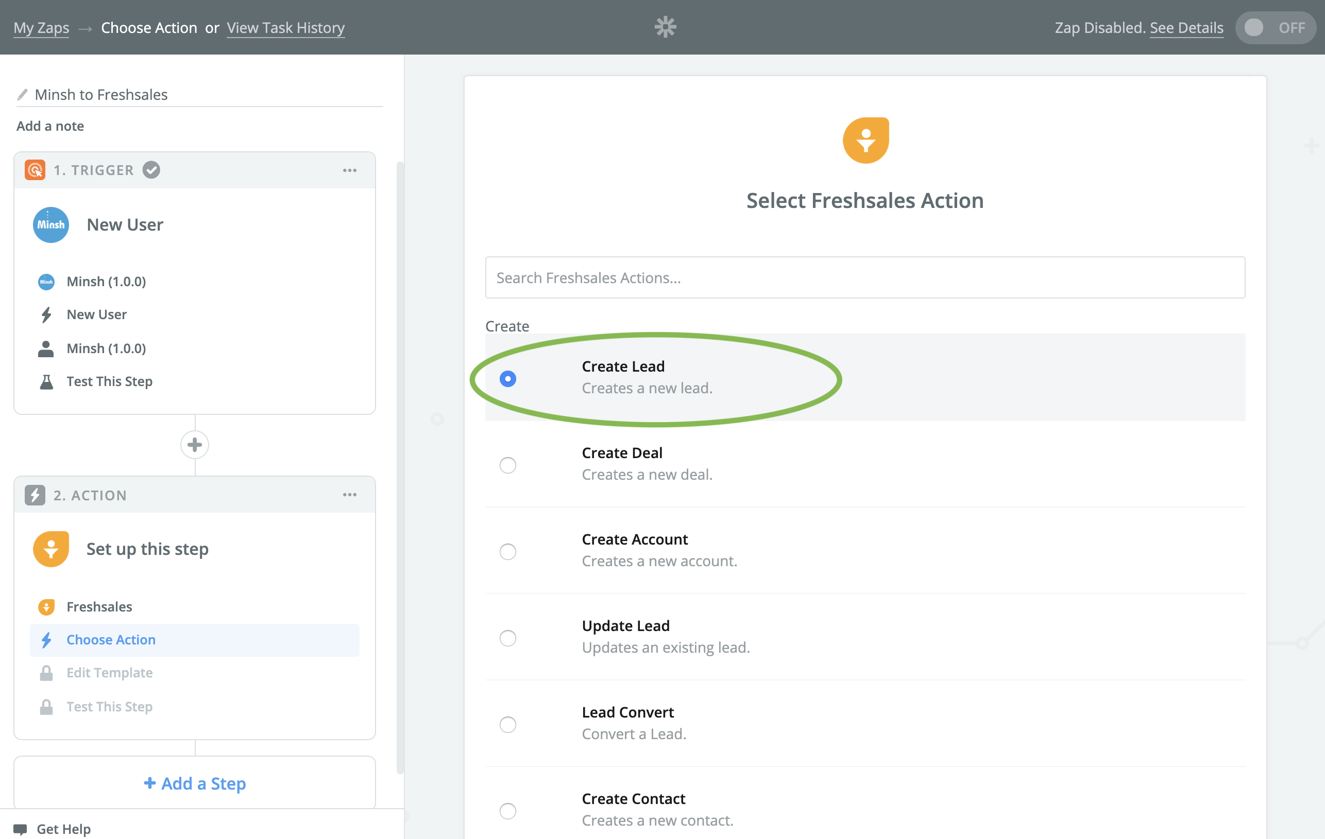Click the flask icon beside trigger Test This Step
This screenshot has width=1325, height=839.
tap(46, 381)
